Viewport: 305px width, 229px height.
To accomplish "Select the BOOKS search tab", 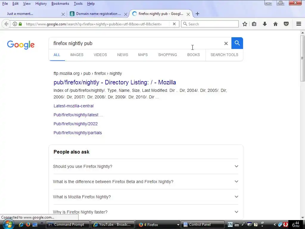I will click(194, 55).
